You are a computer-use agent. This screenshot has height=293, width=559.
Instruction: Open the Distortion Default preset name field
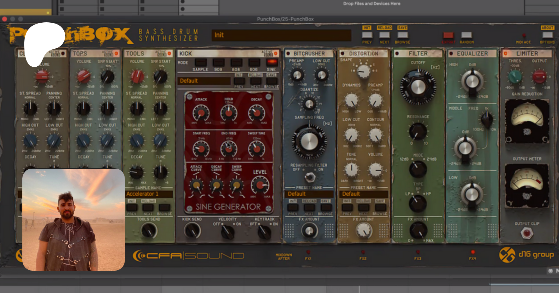coord(364,194)
